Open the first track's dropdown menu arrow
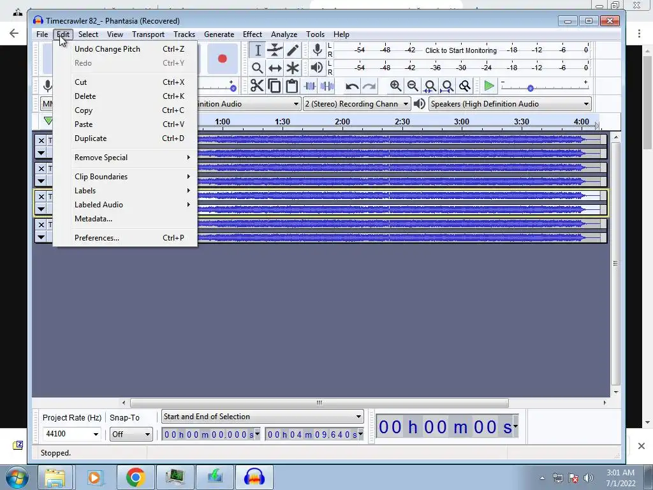653x490 pixels. point(41,153)
